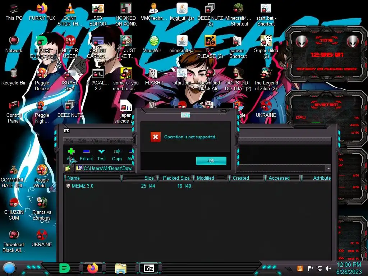Select the lwjgl_util.jar desktop icon
This screenshot has height=276, width=368.
click(182, 12)
